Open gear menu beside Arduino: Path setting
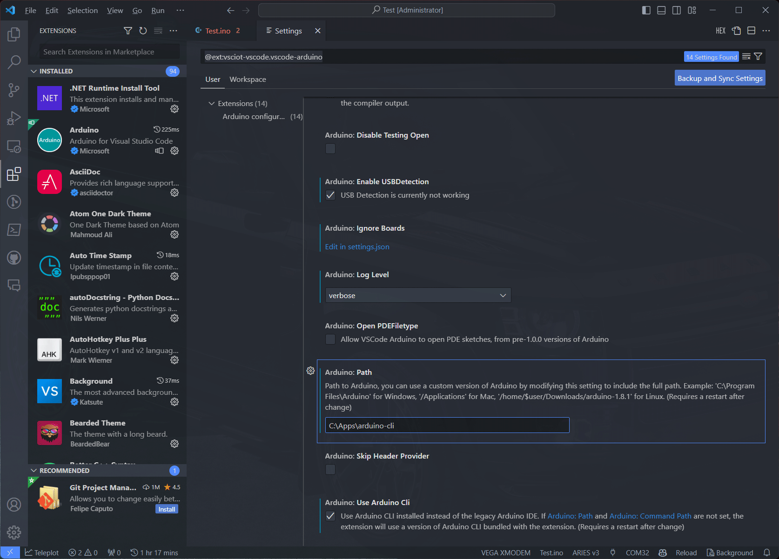Screen dimensions: 779x559 click(x=310, y=371)
